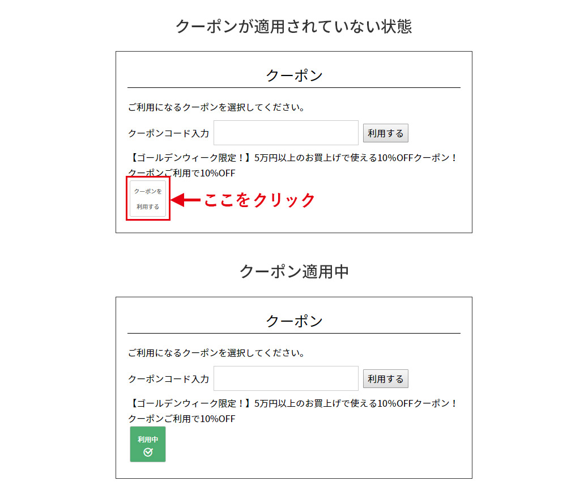
Task: Click 利用する button in the クーポン適用中 panel
Action: coord(385,379)
